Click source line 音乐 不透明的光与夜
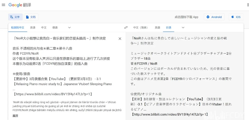This screenshot has height=120, width=249. pyautogui.click(x=42, y=48)
